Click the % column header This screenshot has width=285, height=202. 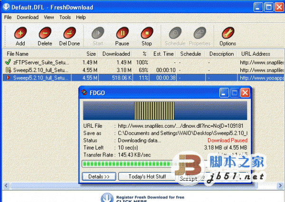click(x=141, y=54)
